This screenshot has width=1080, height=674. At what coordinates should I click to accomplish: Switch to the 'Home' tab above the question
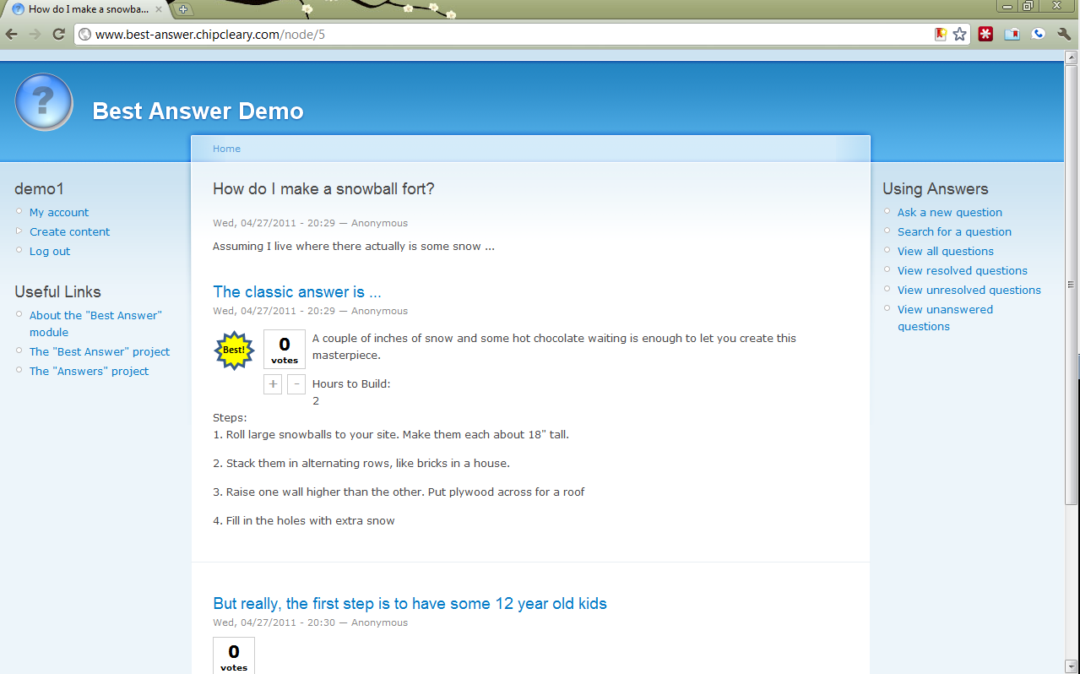click(226, 149)
